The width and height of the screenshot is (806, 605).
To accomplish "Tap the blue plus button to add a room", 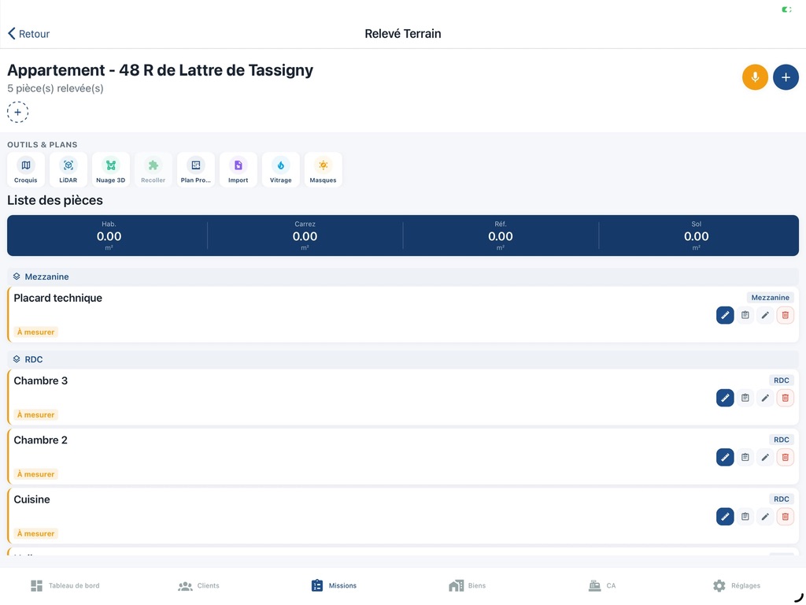I will 786,77.
